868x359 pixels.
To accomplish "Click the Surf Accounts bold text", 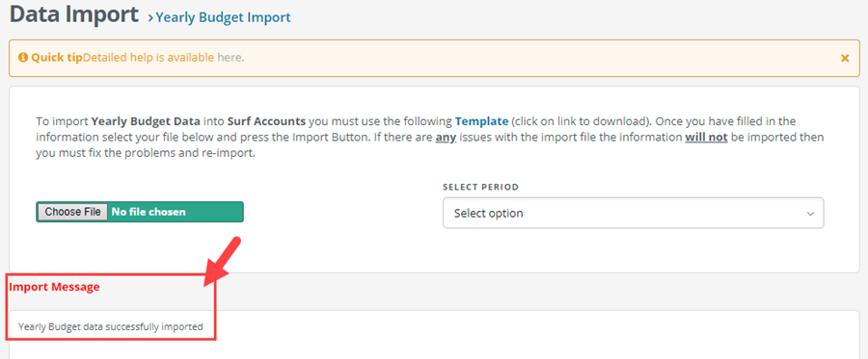I will (267, 121).
